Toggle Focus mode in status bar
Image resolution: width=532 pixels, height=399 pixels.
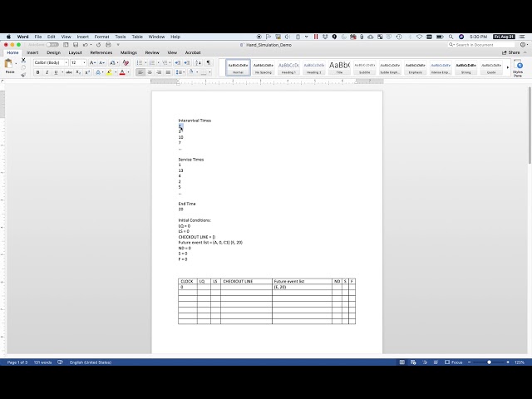[454, 362]
